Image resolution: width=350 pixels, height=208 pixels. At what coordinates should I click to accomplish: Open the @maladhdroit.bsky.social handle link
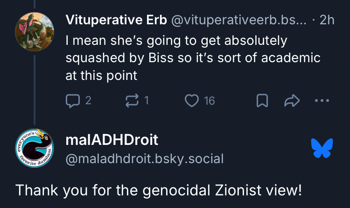pos(145,159)
